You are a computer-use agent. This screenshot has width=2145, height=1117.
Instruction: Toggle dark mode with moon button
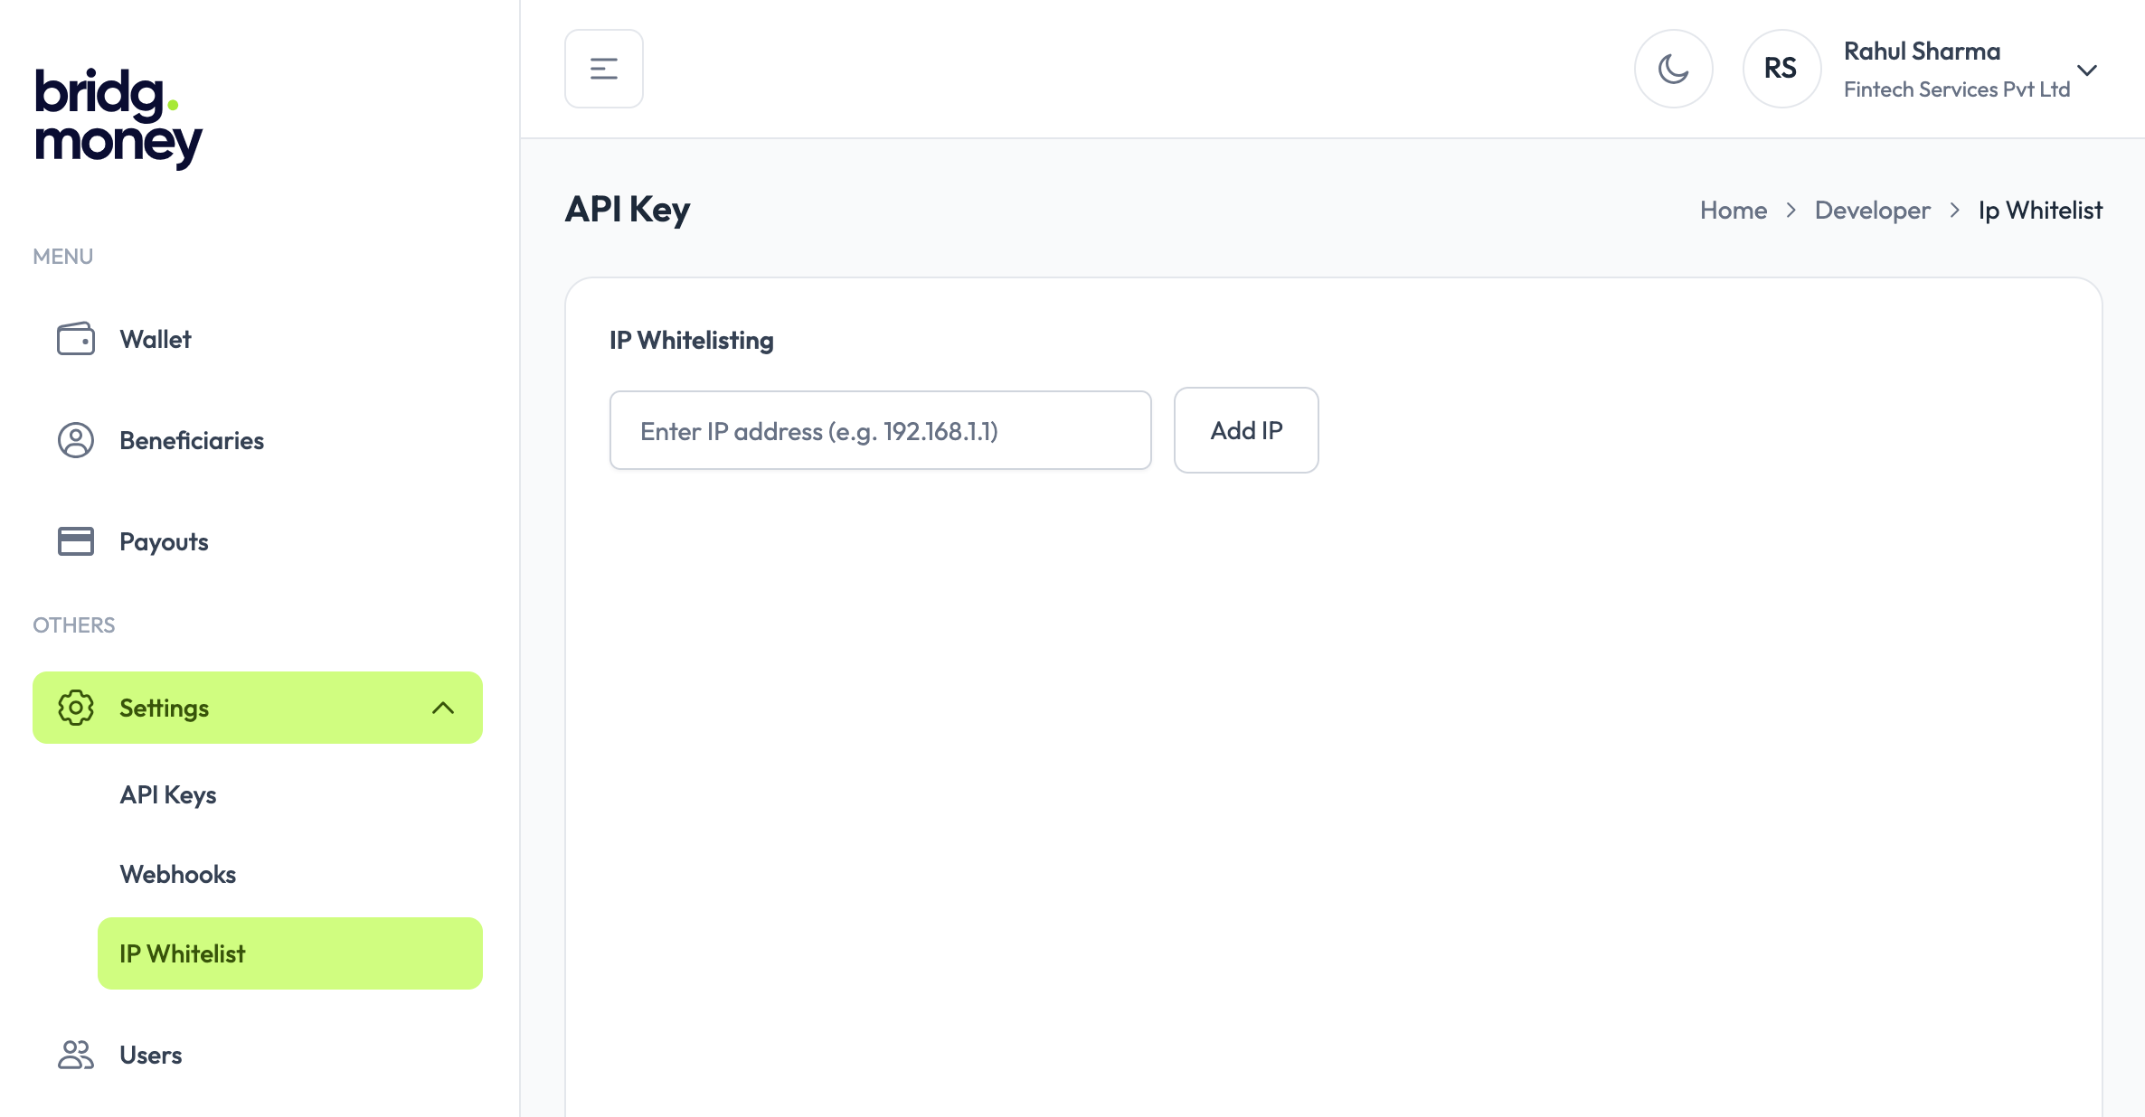(1674, 69)
